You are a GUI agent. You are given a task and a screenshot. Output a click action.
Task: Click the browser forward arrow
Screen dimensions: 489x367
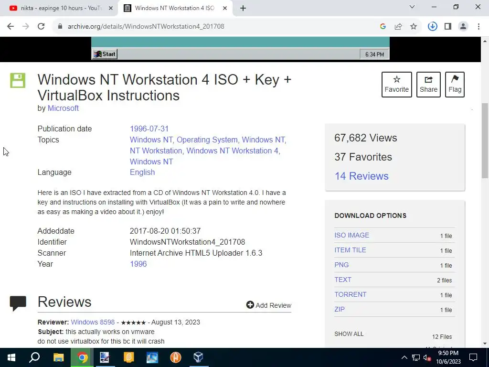point(26,27)
